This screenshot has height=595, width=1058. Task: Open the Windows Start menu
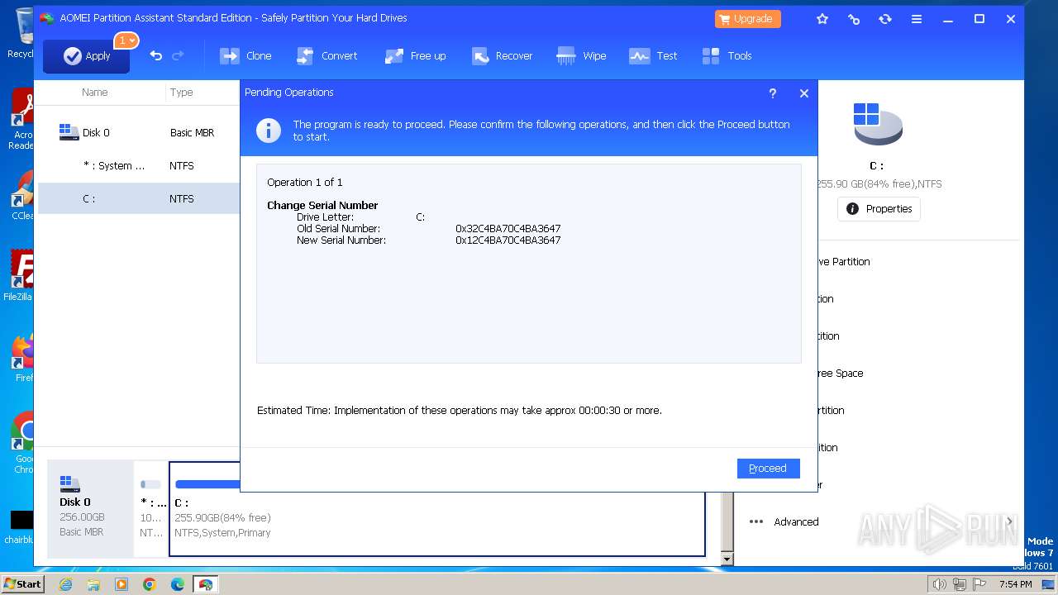(22, 584)
